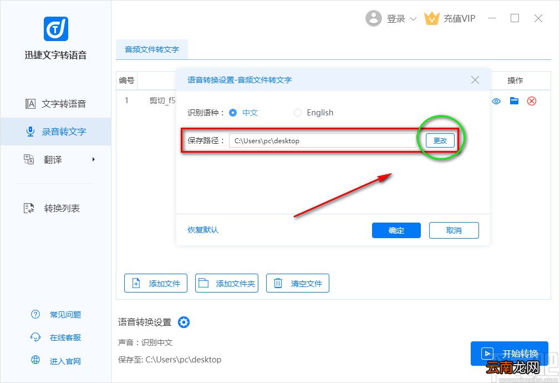This screenshot has height=383, width=560.
Task: Click the headset customer service icon
Action: point(35,337)
